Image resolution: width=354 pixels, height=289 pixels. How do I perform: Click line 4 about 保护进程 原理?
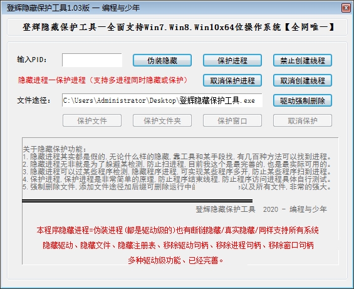tap(177, 179)
